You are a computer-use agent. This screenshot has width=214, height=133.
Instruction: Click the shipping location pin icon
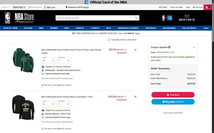tap(67, 7)
